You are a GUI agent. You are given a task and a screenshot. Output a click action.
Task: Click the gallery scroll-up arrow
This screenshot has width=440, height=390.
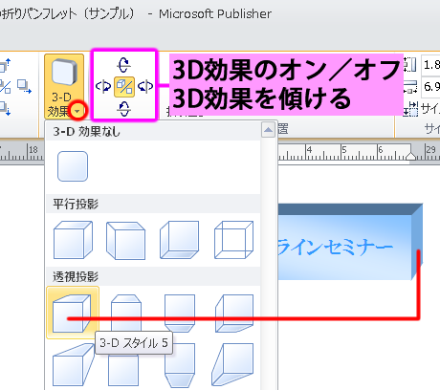click(268, 130)
